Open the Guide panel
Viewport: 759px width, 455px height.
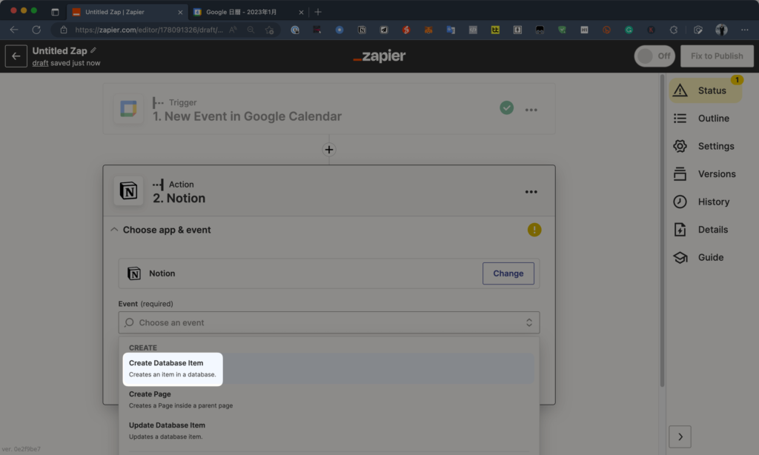click(698, 257)
